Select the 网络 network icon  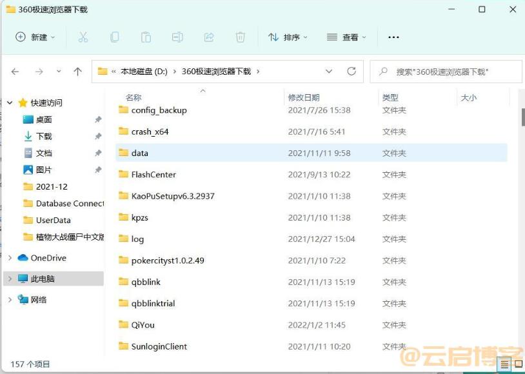[23, 300]
